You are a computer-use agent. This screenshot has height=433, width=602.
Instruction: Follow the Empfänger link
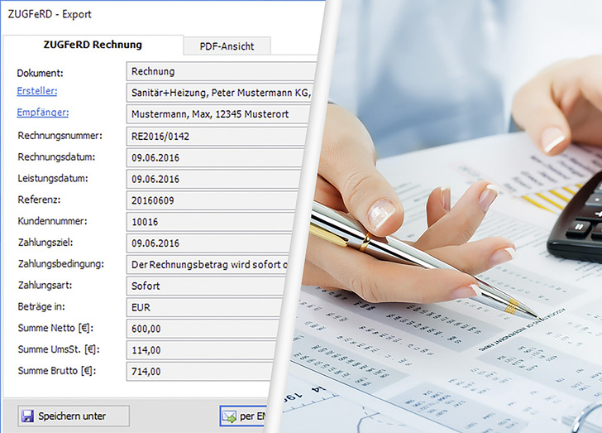(42, 113)
